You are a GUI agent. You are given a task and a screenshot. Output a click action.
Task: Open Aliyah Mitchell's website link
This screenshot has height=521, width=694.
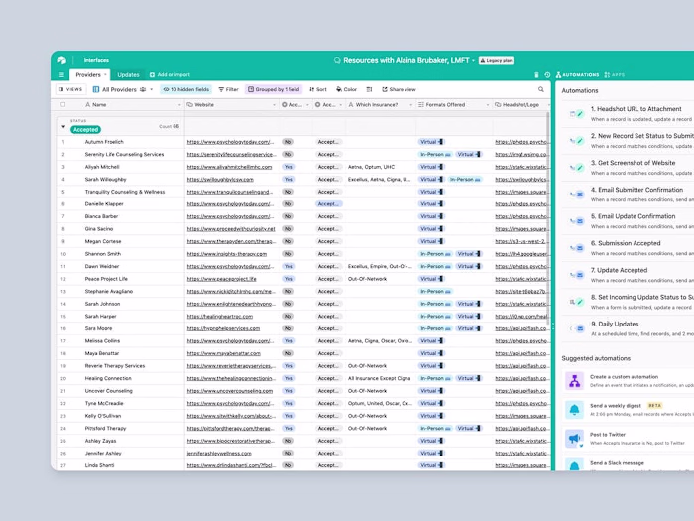tap(229, 167)
